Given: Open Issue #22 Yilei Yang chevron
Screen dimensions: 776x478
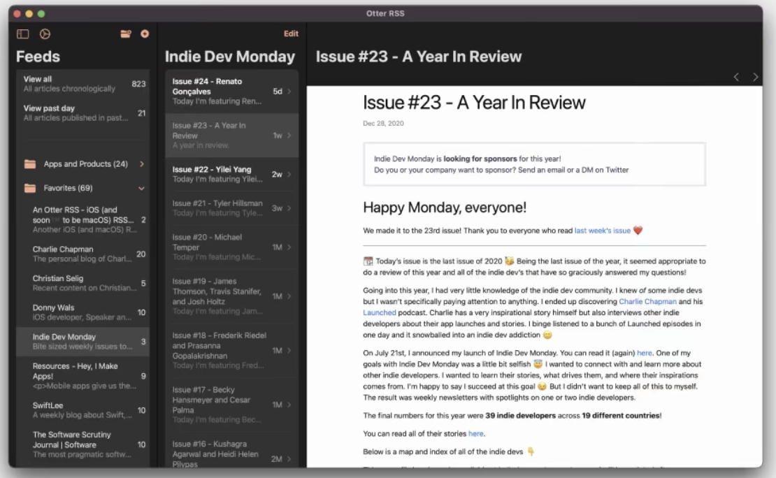Looking at the screenshot, I should [x=289, y=174].
